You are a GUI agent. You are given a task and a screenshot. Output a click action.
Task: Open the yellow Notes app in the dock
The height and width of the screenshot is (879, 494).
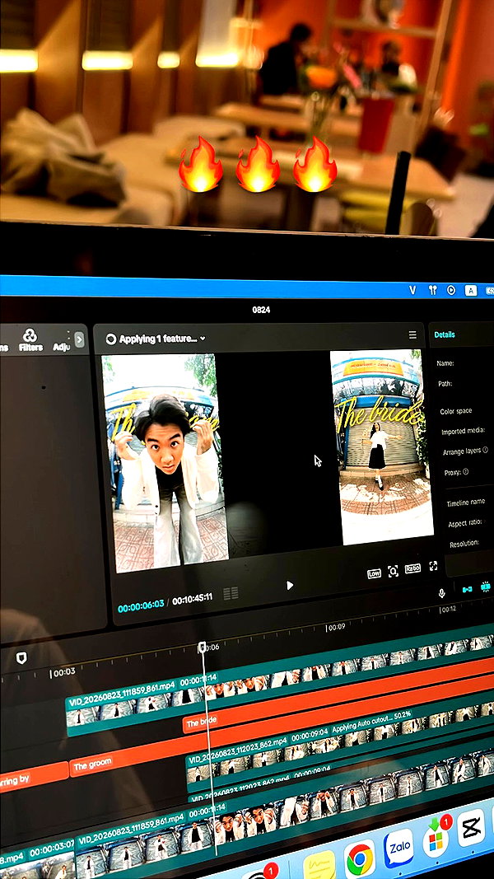pyautogui.click(x=319, y=866)
